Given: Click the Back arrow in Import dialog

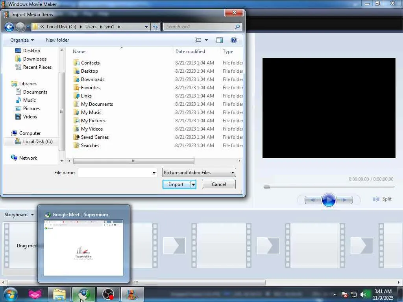Looking at the screenshot, I should coord(9,27).
